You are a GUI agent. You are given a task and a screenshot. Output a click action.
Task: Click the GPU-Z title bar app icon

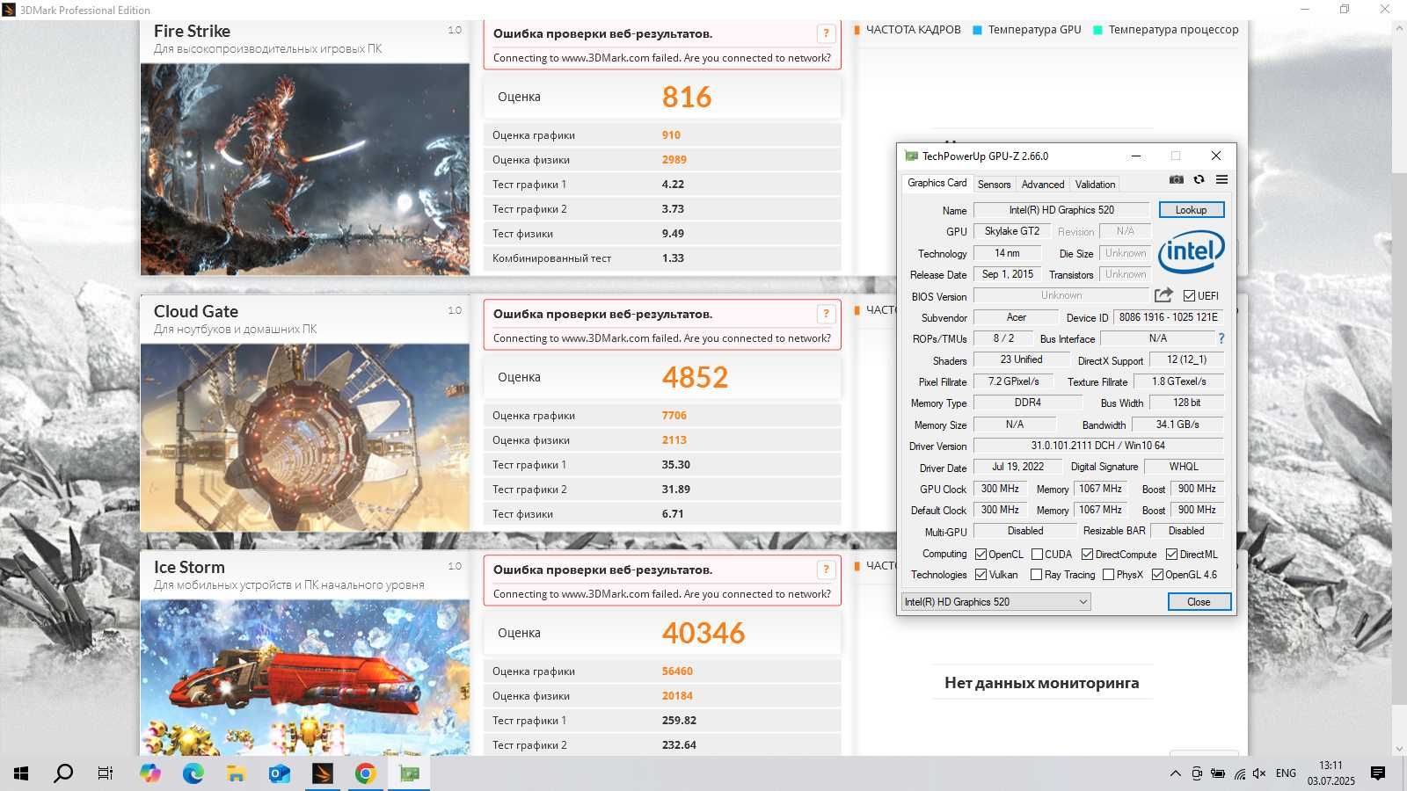pos(911,156)
